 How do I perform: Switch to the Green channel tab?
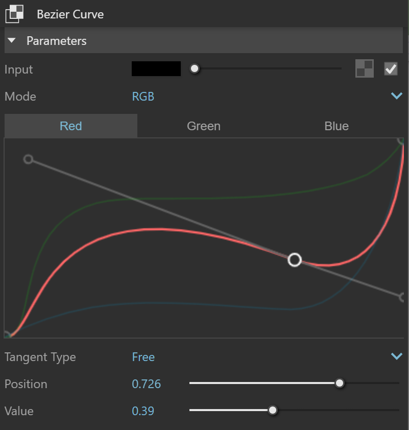203,126
